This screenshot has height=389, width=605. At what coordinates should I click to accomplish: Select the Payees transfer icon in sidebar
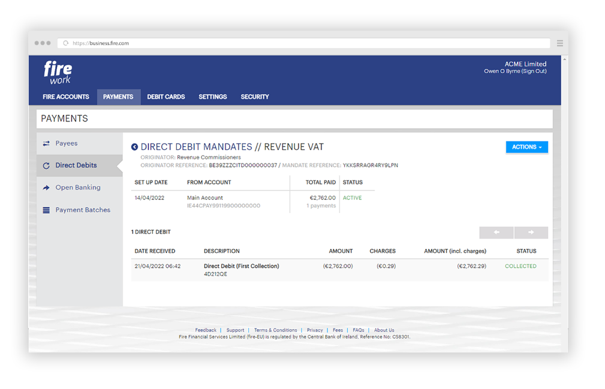point(47,143)
